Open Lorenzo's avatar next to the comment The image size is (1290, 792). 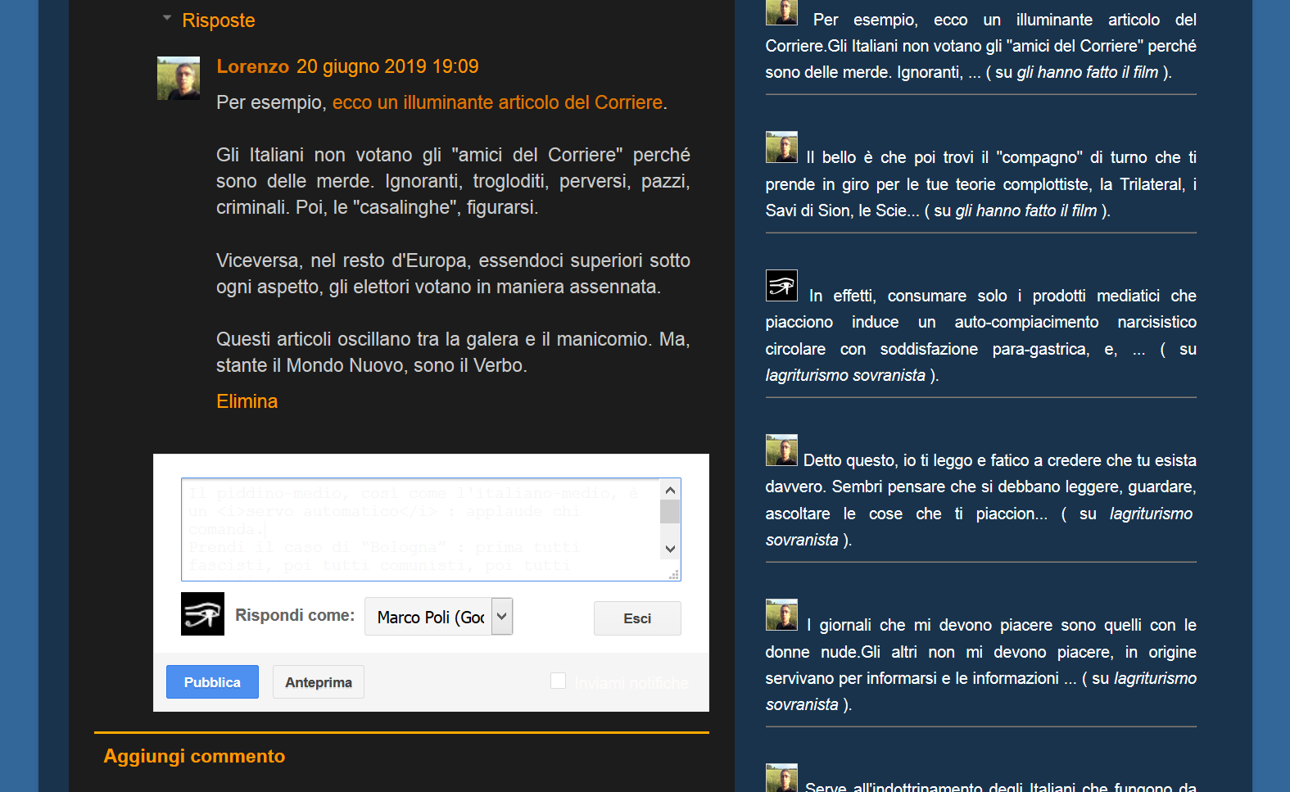pyautogui.click(x=179, y=78)
